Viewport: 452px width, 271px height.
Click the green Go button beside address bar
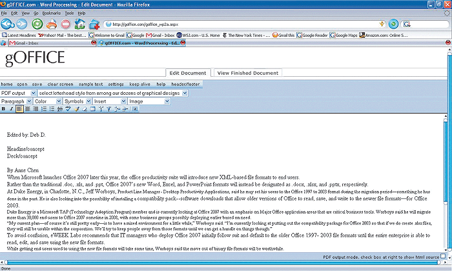click(x=393, y=24)
